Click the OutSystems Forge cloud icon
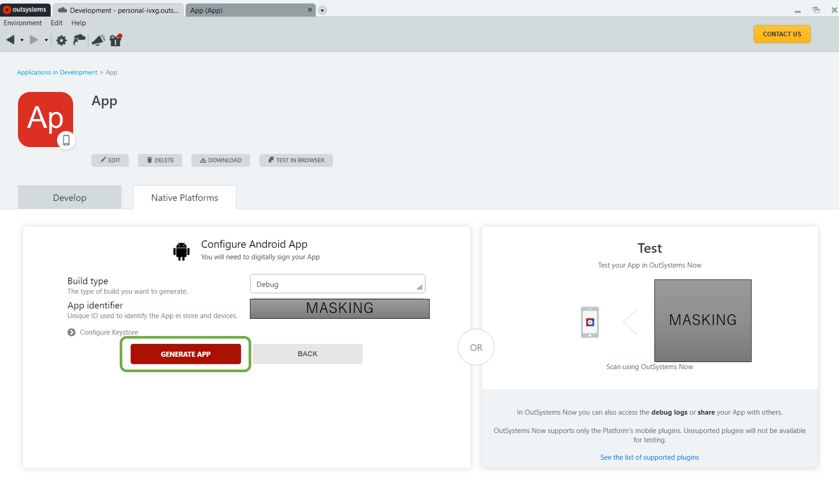839x483 pixels. pyautogui.click(x=79, y=40)
